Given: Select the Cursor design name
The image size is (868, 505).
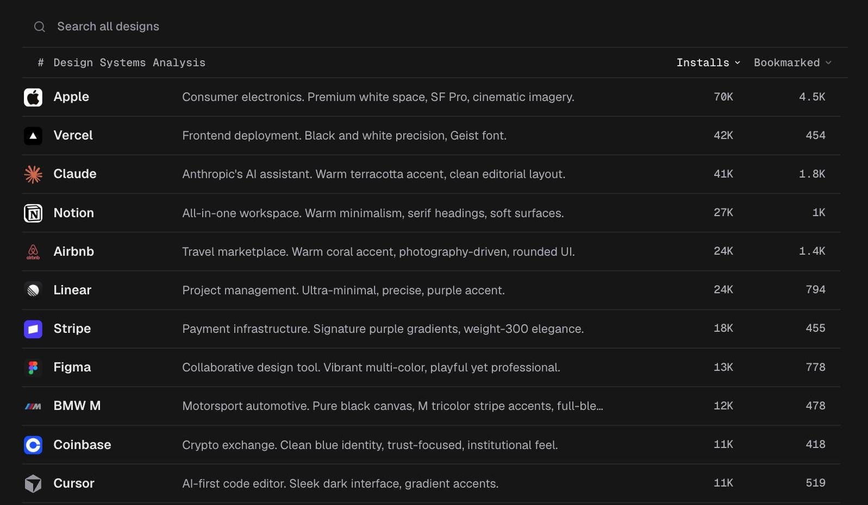Looking at the screenshot, I should [74, 483].
